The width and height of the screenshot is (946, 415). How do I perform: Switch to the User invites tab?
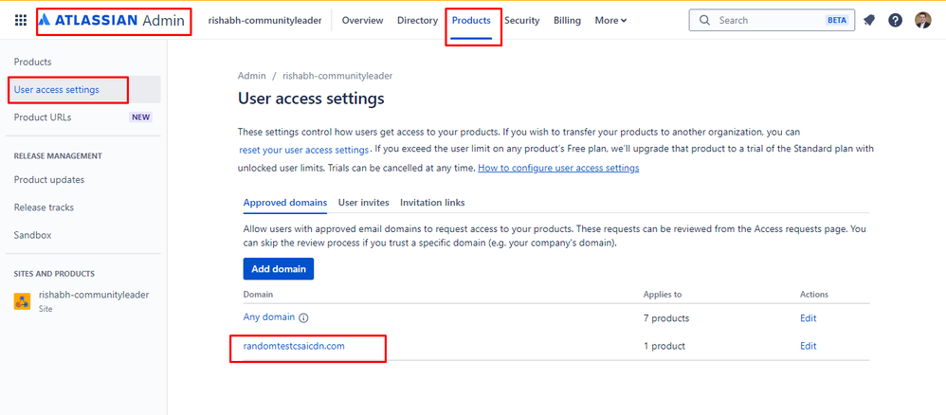click(x=364, y=203)
